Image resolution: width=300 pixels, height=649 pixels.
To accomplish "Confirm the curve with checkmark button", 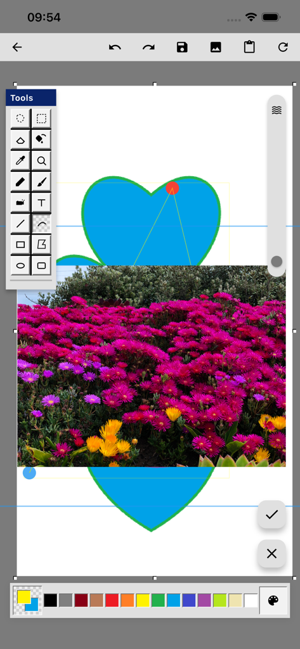I will (x=272, y=515).
